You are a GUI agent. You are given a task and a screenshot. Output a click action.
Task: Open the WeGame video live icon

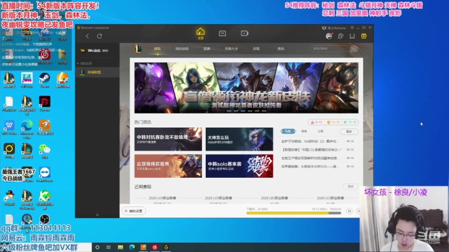pos(244,34)
